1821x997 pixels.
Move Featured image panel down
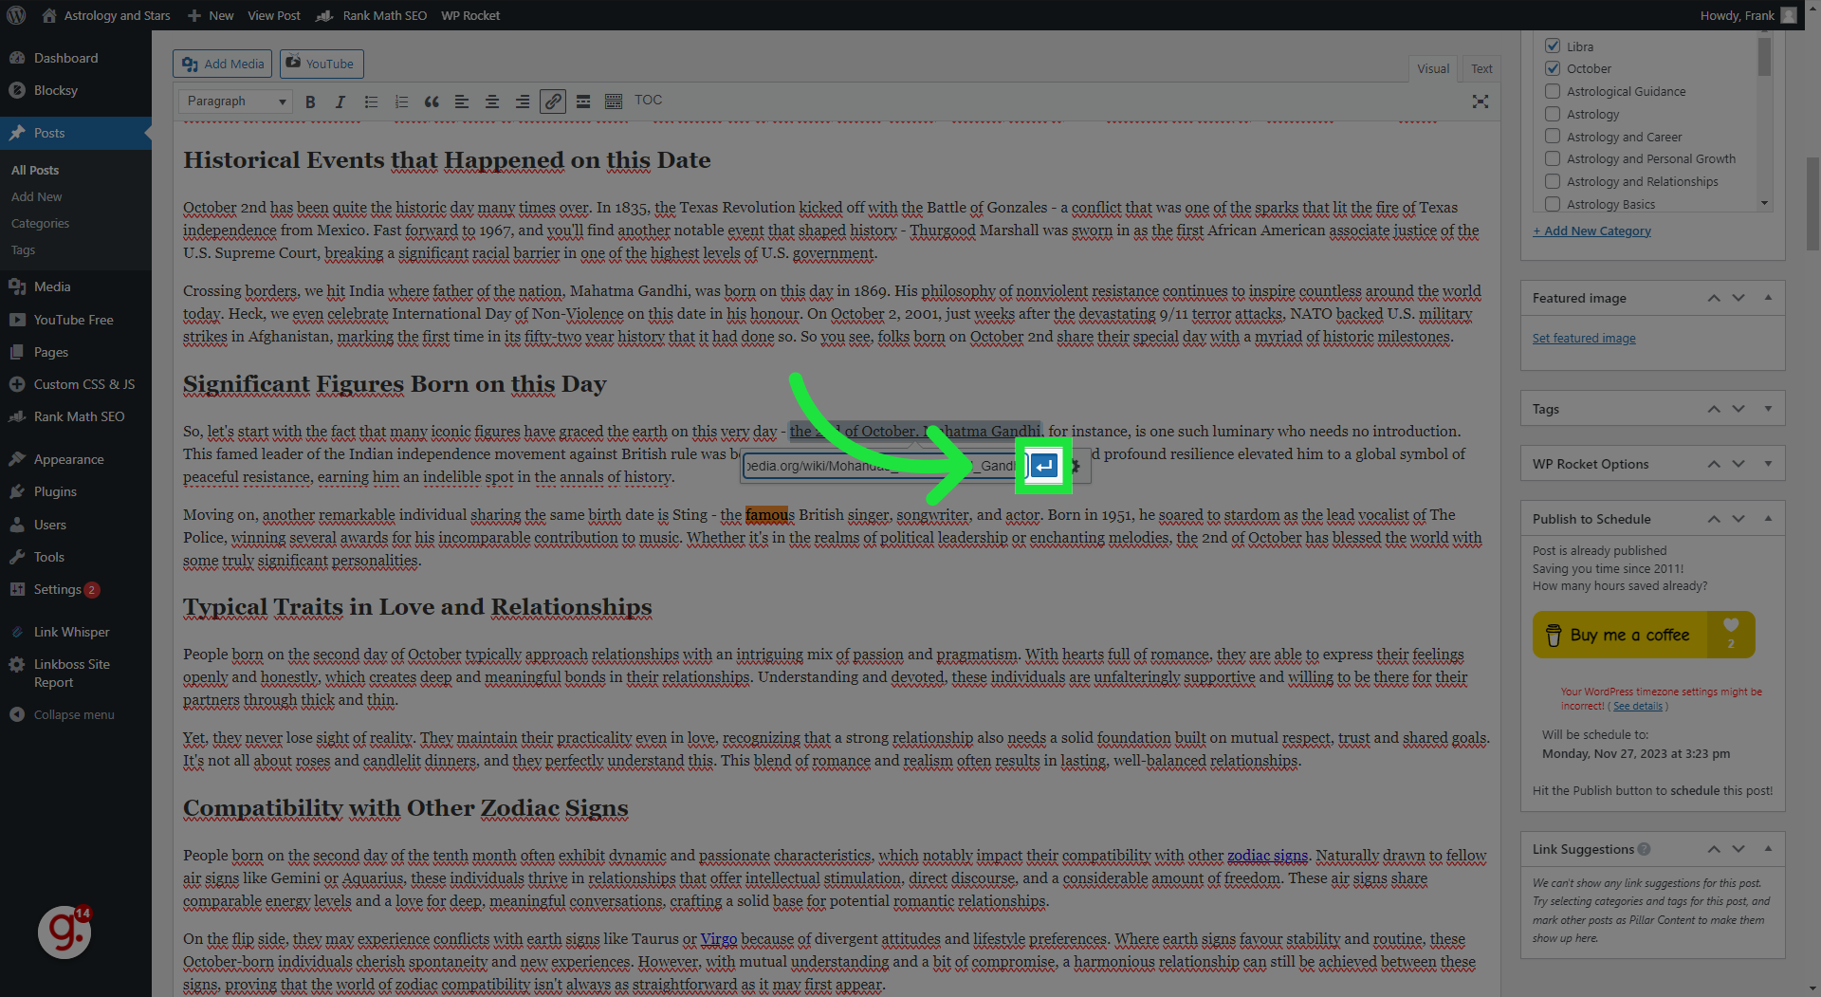[x=1738, y=298]
